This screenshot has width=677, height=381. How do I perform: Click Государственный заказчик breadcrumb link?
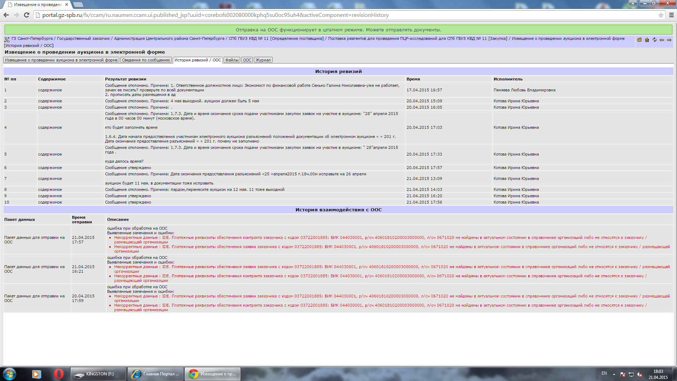[x=83, y=39]
